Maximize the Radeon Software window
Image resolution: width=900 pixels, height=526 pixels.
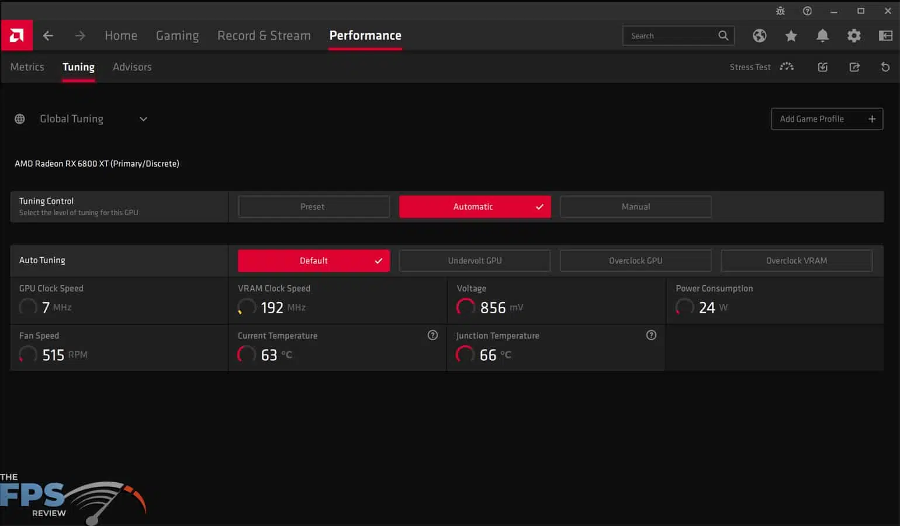[x=861, y=11]
